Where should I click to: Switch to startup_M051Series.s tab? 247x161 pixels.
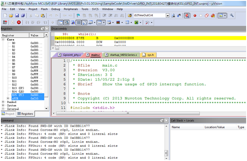[x=121, y=55]
